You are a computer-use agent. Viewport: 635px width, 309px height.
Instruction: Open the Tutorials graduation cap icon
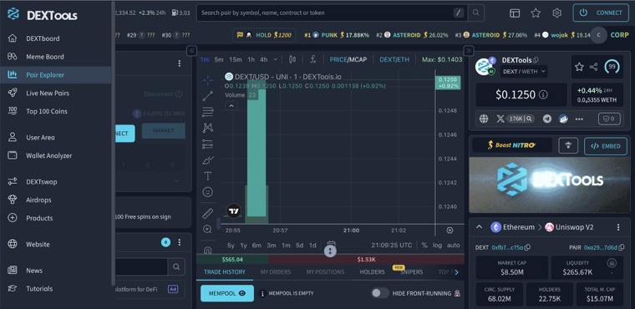(x=13, y=288)
